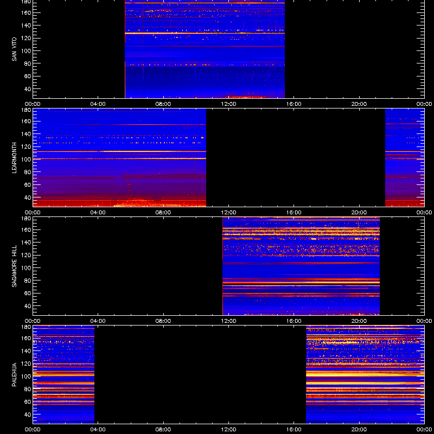Click the 40 frequency label on San Vito axis
434x434 pixels.
pyautogui.click(x=28, y=89)
